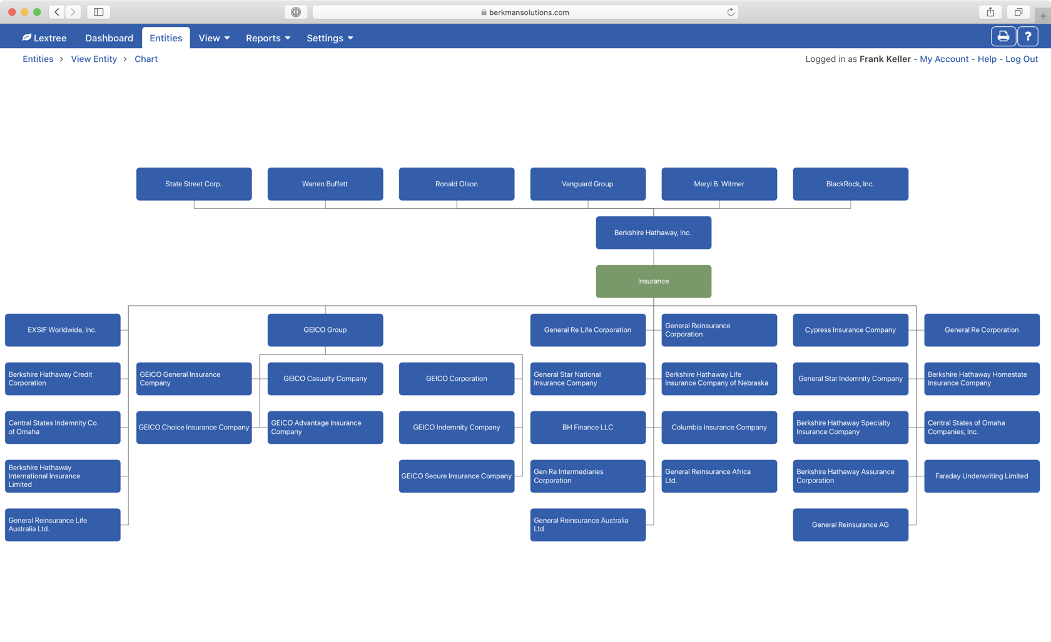Open the My Account link
This screenshot has width=1051, height=642.
(944, 59)
